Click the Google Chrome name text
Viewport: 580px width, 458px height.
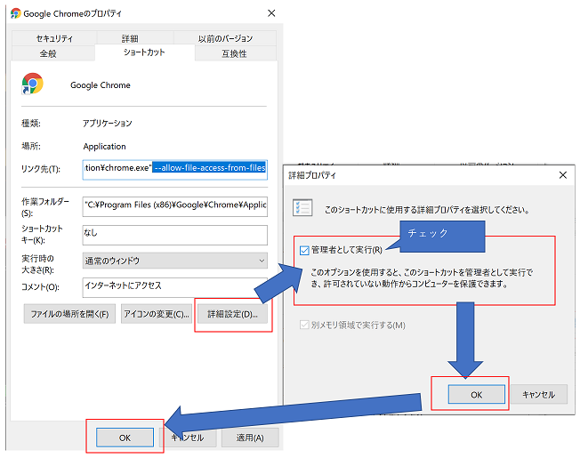pyautogui.click(x=101, y=85)
